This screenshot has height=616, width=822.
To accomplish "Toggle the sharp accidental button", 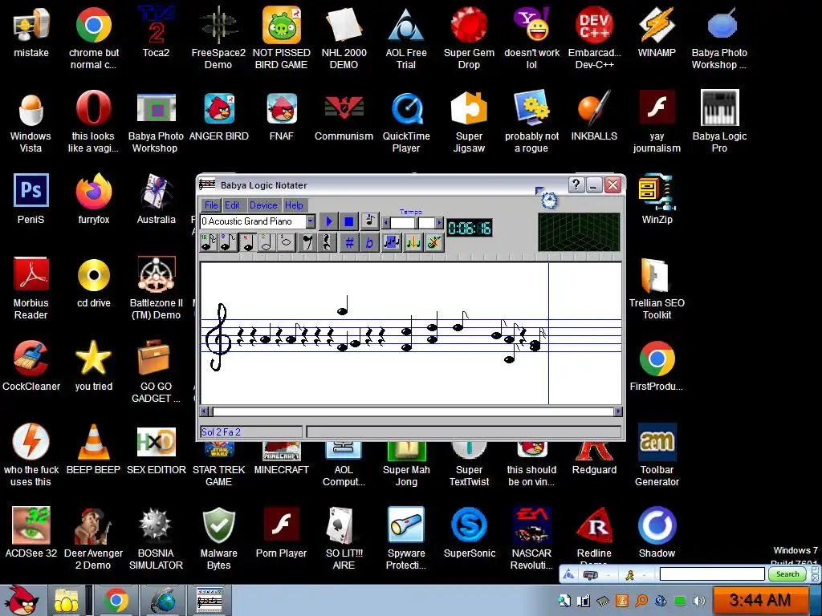I will click(349, 242).
